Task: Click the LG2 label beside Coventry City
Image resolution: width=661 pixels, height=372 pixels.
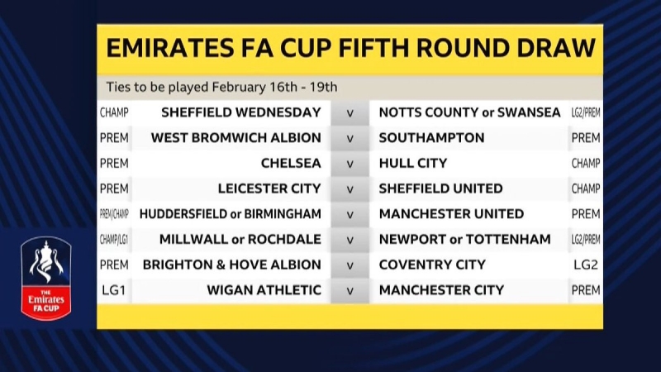Action: (586, 265)
